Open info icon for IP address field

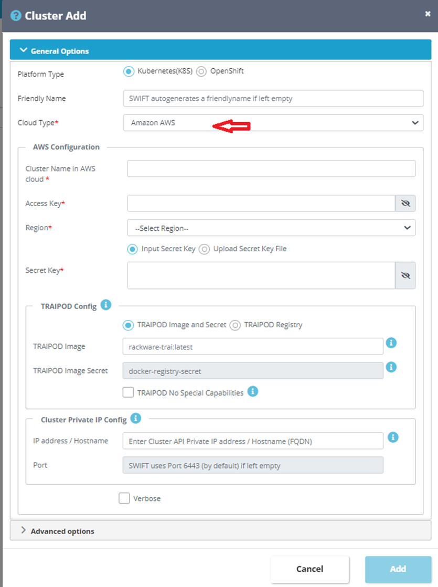click(x=393, y=437)
